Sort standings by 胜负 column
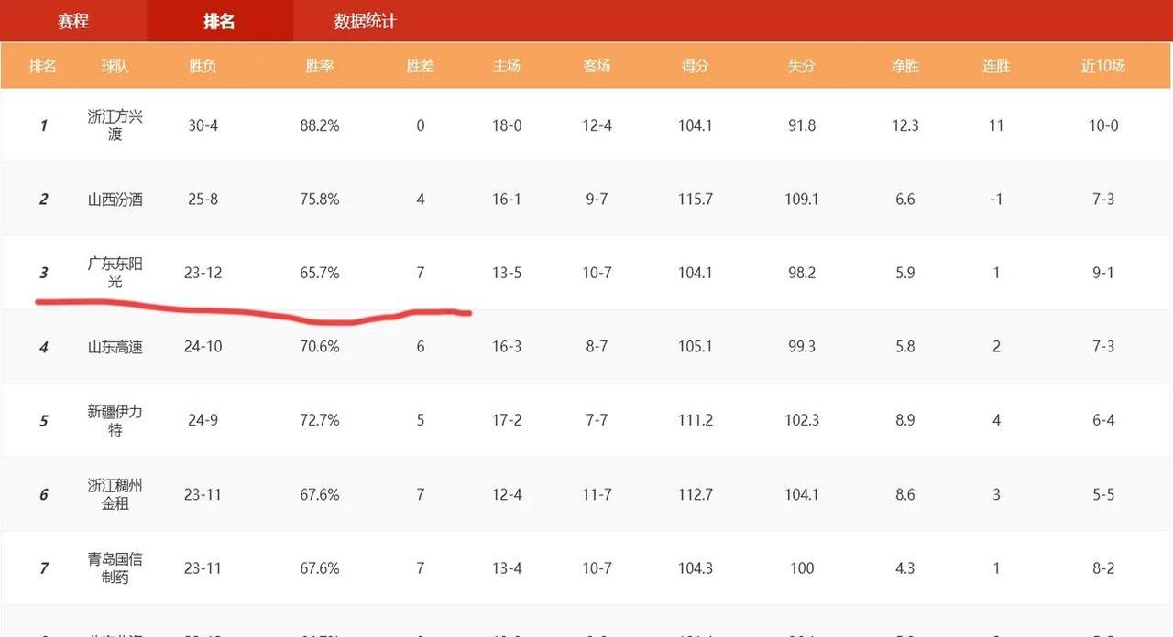Image resolution: width=1173 pixels, height=637 pixels. (202, 65)
